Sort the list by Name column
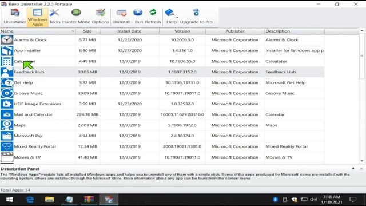This screenshot has height=206, width=366. pos(38,31)
